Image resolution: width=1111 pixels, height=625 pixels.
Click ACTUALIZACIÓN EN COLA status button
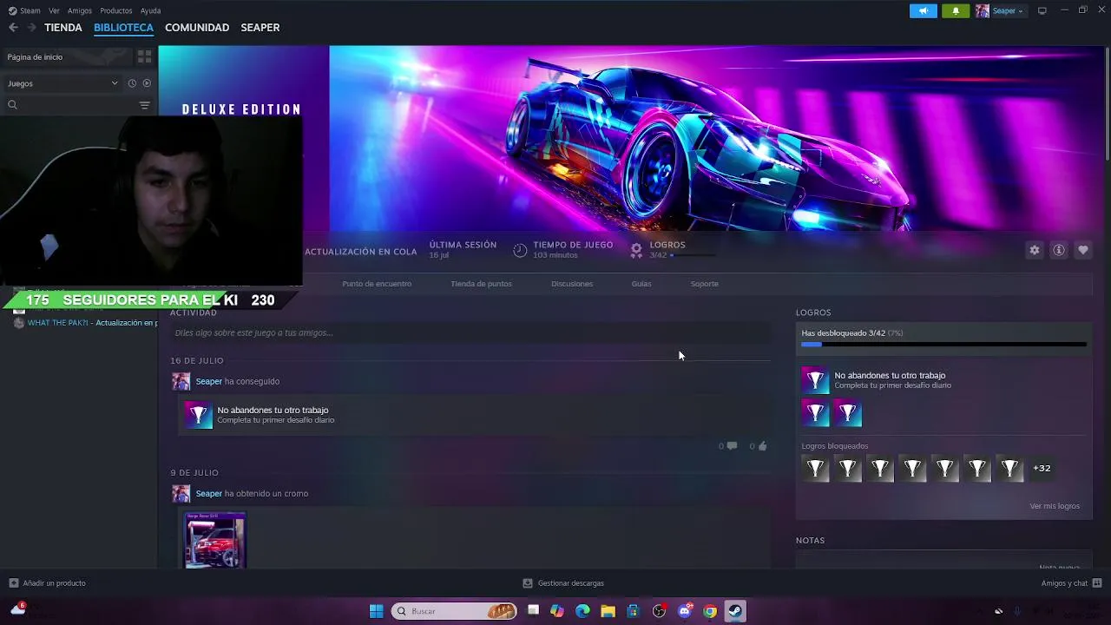tap(360, 252)
